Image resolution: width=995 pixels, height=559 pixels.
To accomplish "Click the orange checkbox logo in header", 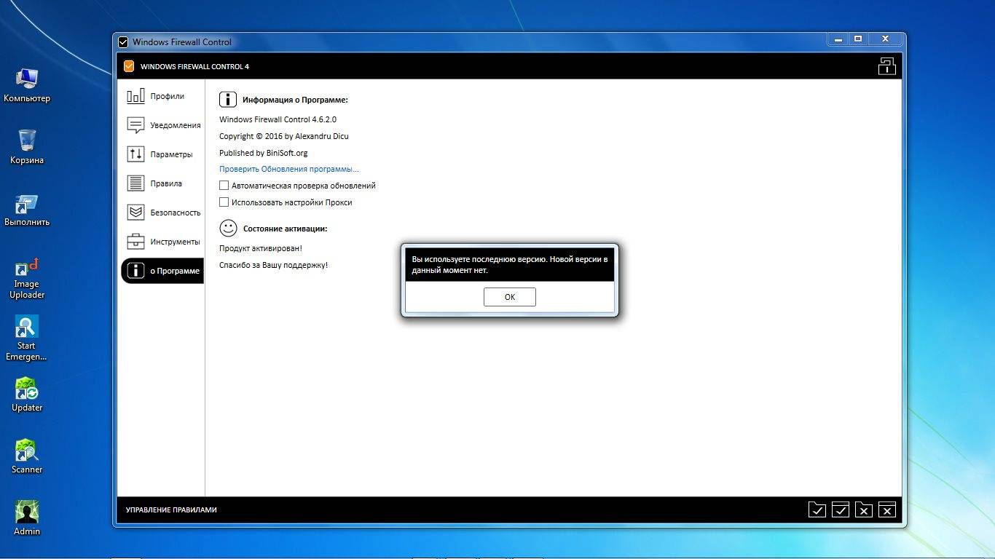I will click(x=129, y=66).
